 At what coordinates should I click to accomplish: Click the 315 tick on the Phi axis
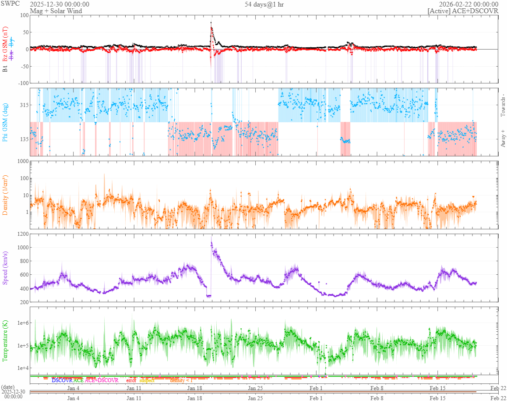[24, 105]
